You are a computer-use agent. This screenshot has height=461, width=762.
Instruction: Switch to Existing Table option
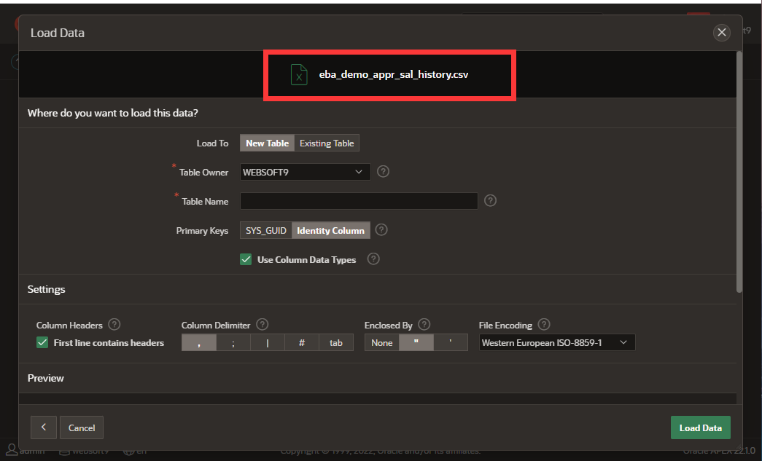coord(327,143)
